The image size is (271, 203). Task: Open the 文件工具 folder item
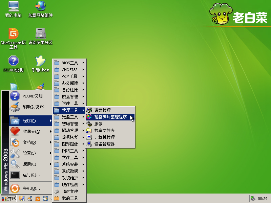69,157
